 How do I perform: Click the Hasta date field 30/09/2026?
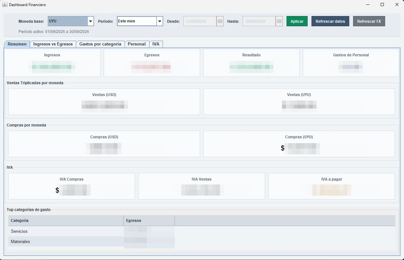pos(259,21)
